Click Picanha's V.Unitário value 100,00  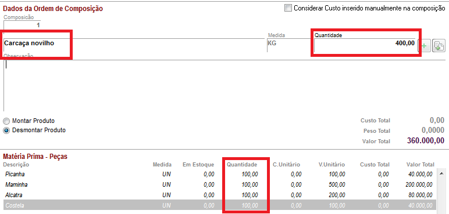(337, 175)
